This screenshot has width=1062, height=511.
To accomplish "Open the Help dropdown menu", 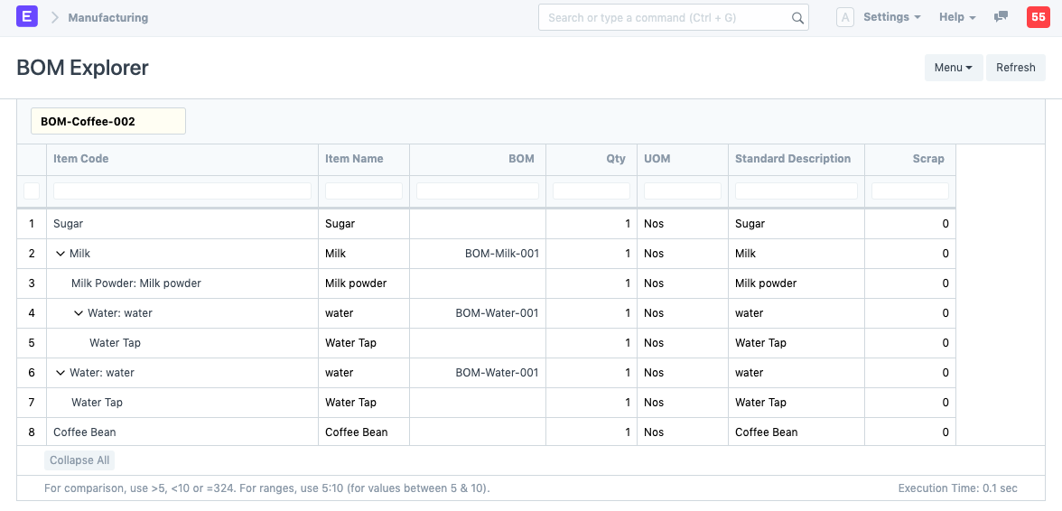I will pos(957,17).
